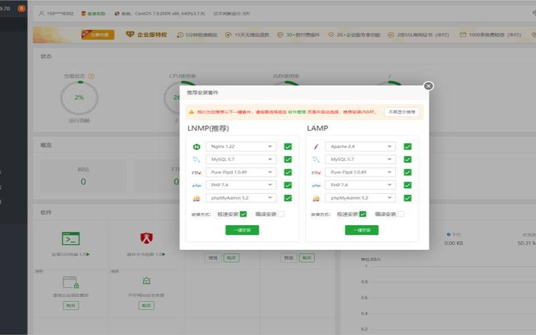Viewport: 536px width, 335px height.
Task: Uncheck the MySQL 5.7 checkbox in LAMP
Action: click(x=407, y=159)
